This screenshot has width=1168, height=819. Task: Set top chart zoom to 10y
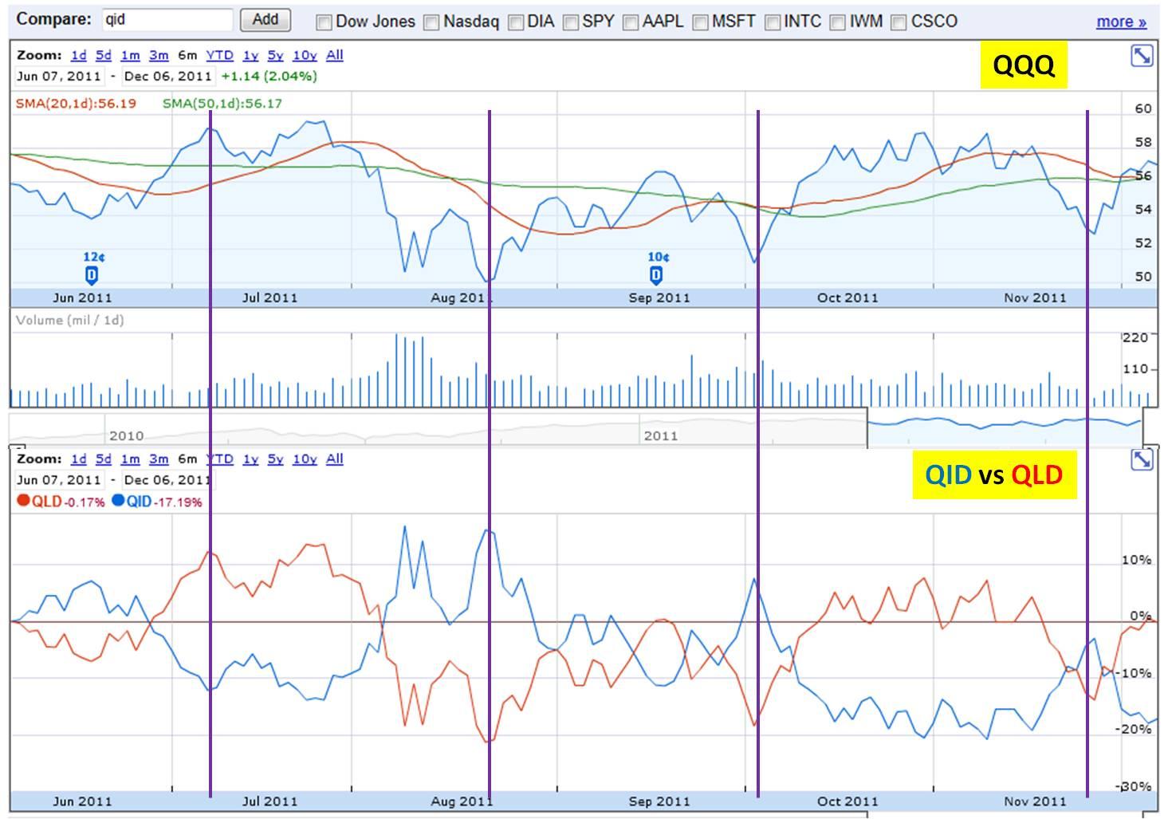point(305,55)
